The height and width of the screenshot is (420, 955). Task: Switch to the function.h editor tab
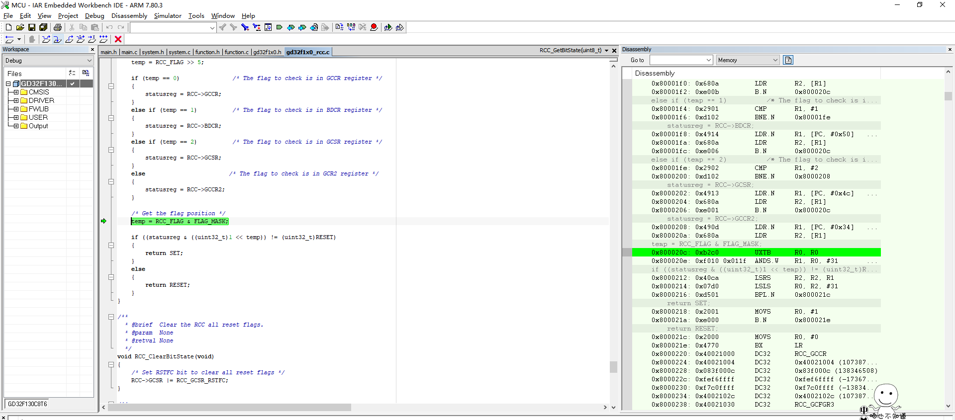(207, 52)
